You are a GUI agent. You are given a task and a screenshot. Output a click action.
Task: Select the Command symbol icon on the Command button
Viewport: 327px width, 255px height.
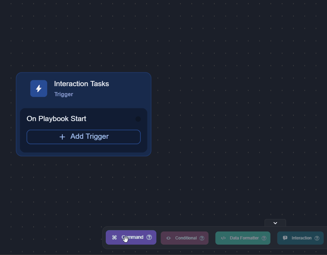114,238
